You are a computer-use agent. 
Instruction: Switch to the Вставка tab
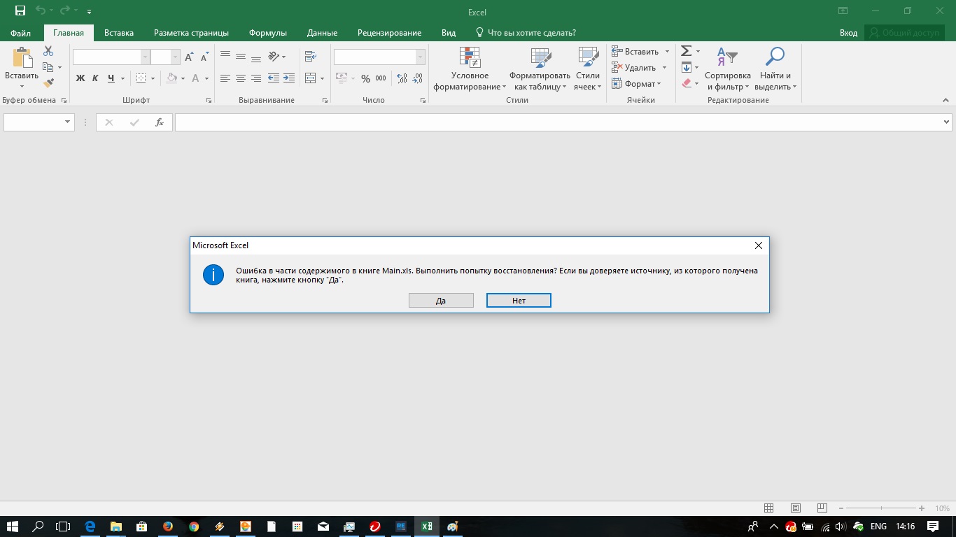coord(119,33)
